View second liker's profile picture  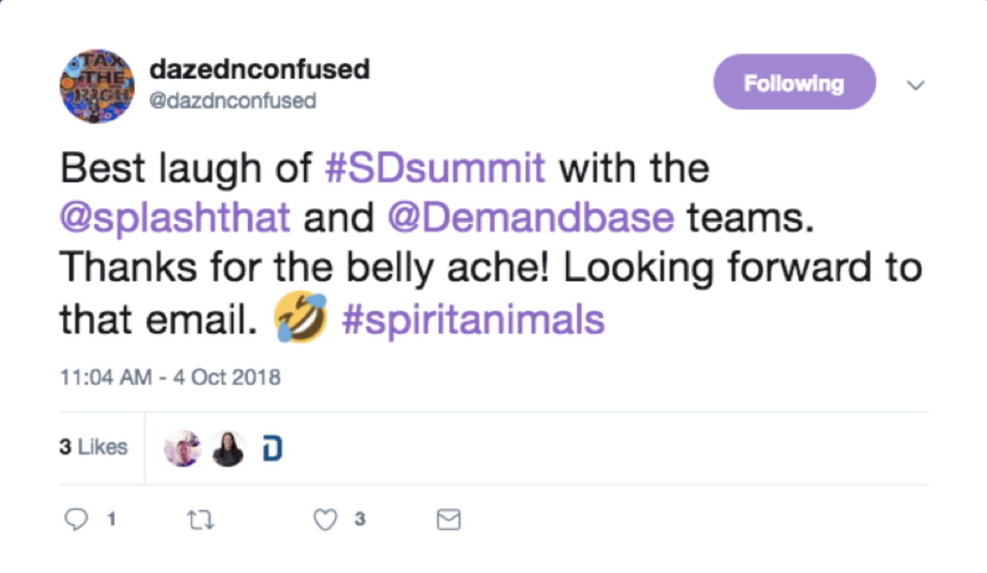pyautogui.click(x=228, y=449)
